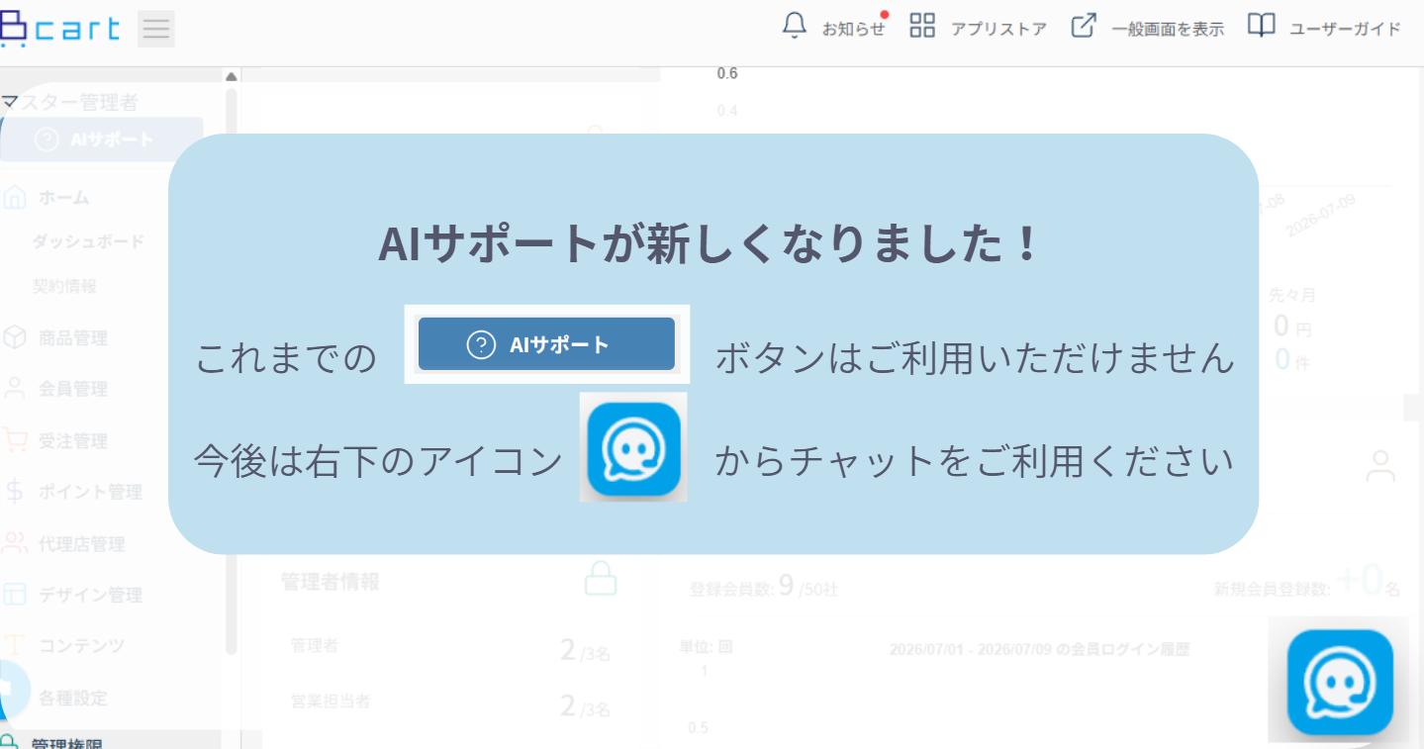
Task: Click the lock icon beside 管理者情報
Action: [601, 577]
